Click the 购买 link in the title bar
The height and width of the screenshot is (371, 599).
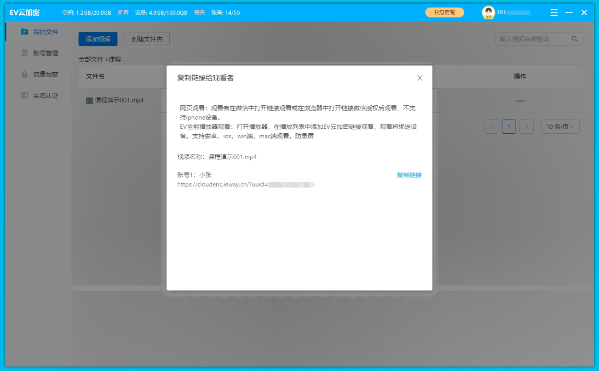[x=199, y=12]
